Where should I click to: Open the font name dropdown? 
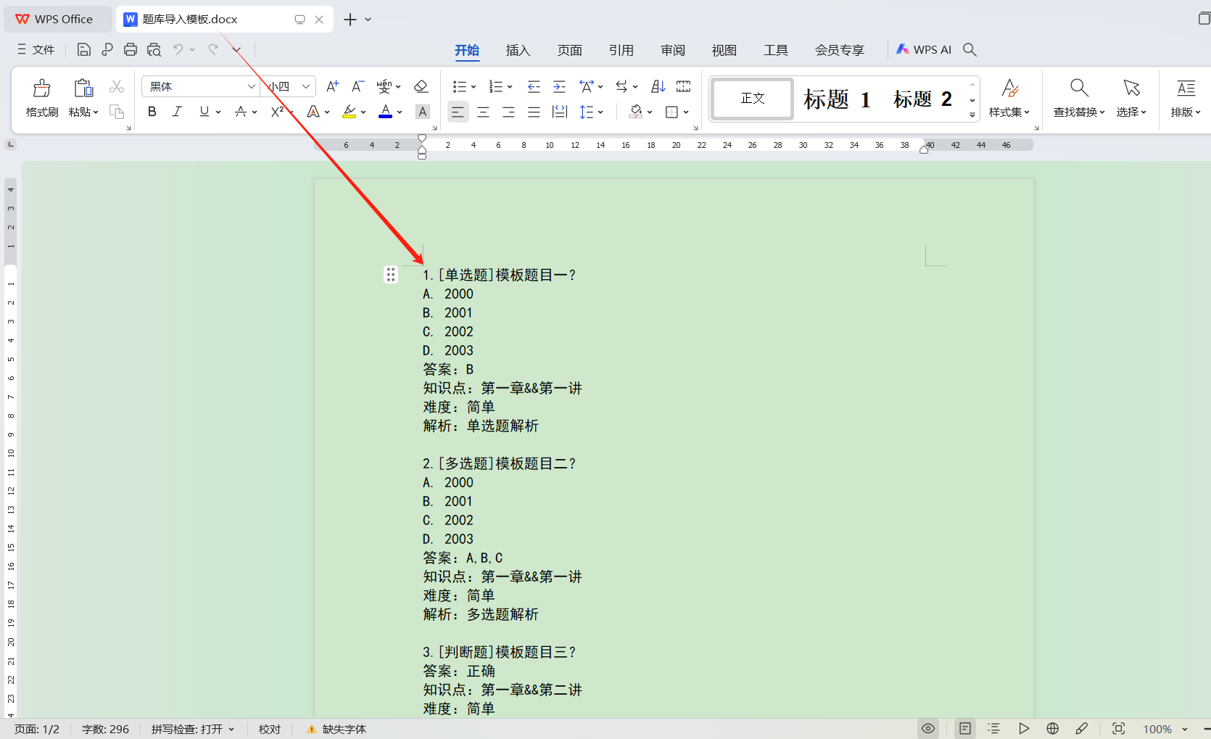250,86
